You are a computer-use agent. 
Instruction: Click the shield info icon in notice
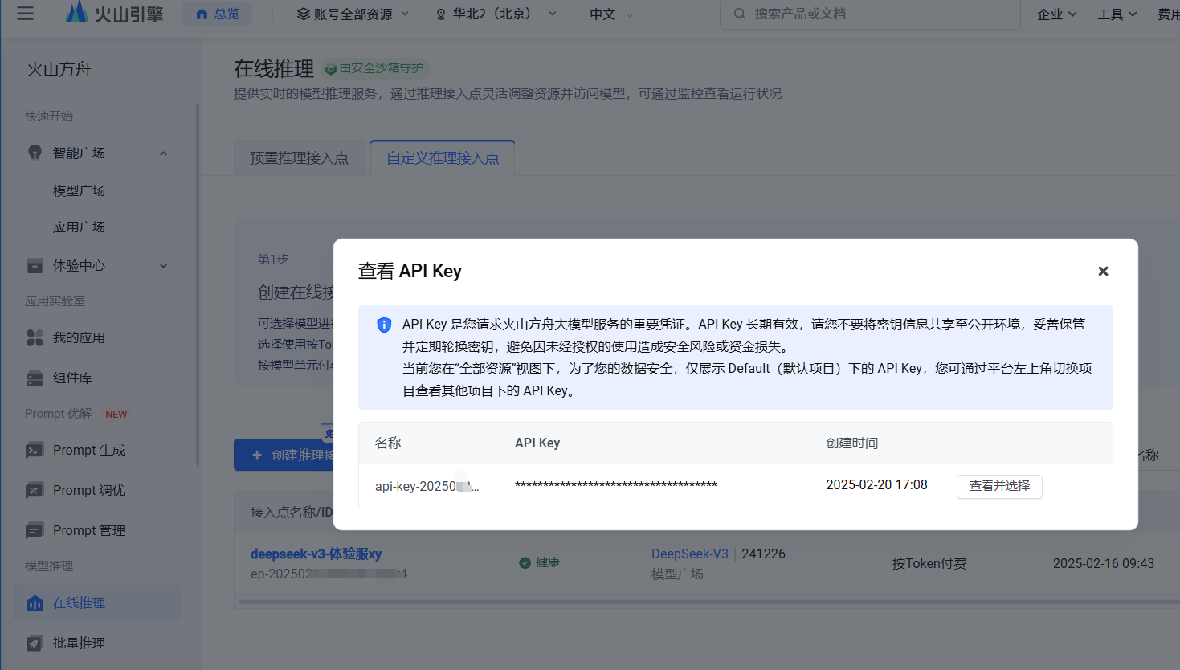pos(384,325)
